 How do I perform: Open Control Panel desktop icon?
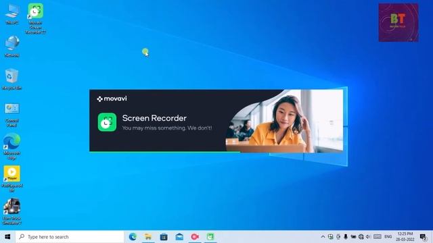[12, 115]
